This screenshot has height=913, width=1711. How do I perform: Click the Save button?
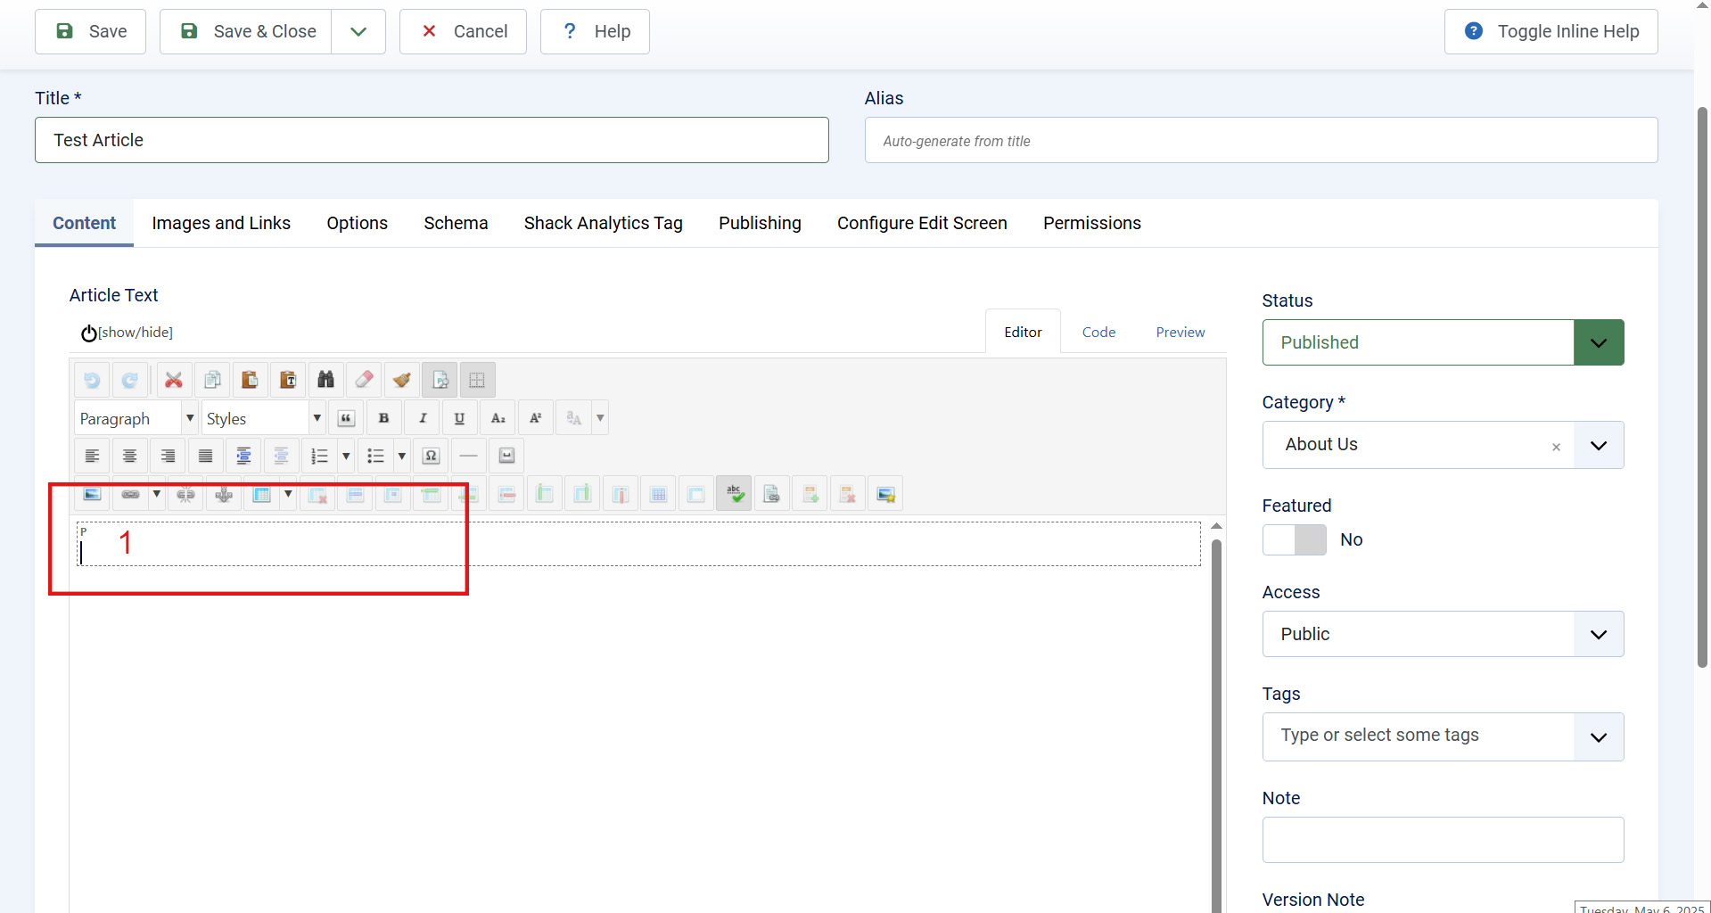(x=90, y=32)
